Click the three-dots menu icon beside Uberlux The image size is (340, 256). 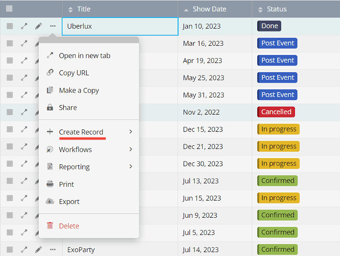pyautogui.click(x=53, y=26)
